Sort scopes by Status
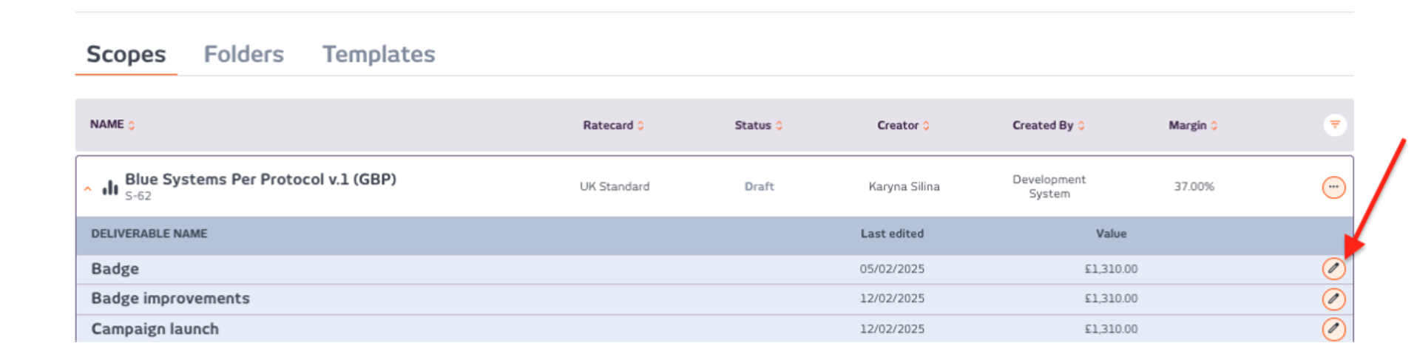 click(x=758, y=125)
